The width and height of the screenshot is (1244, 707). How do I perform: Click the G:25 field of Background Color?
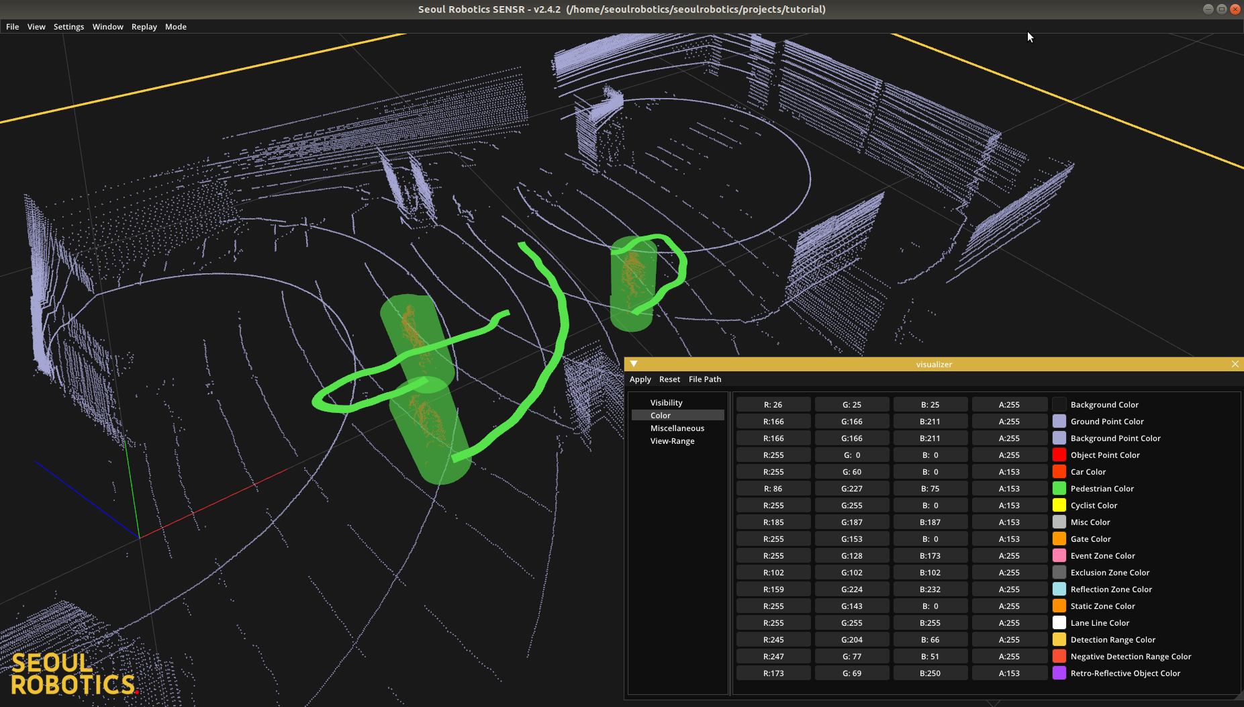pyautogui.click(x=852, y=405)
